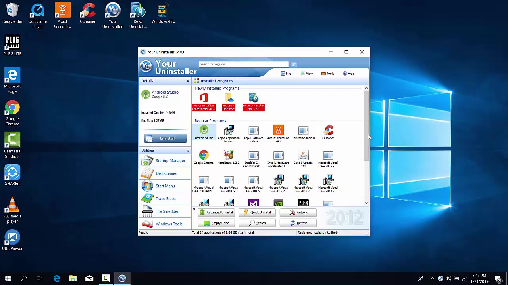The image size is (508, 285).
Task: Select Microsoft Office Professional in newly installed programs
Action: click(204, 102)
